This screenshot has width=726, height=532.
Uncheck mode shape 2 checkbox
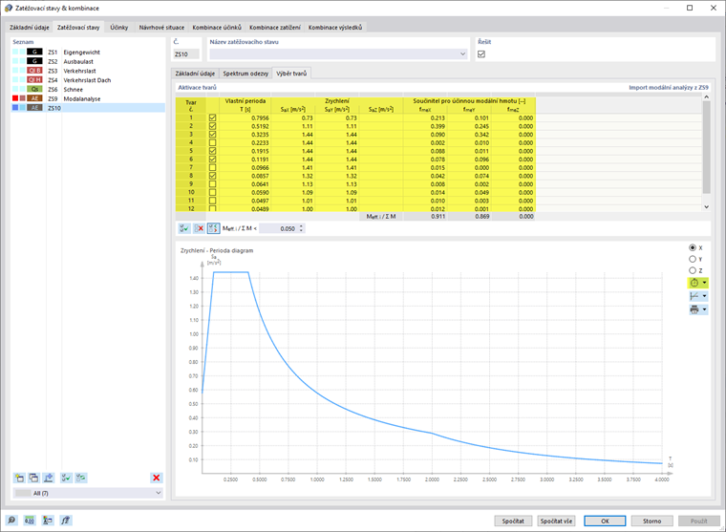(x=212, y=126)
